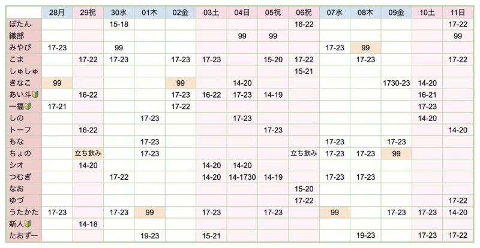Select the 1730-23 cell for きなこ
Screen dimensions: 480x248
click(397, 83)
